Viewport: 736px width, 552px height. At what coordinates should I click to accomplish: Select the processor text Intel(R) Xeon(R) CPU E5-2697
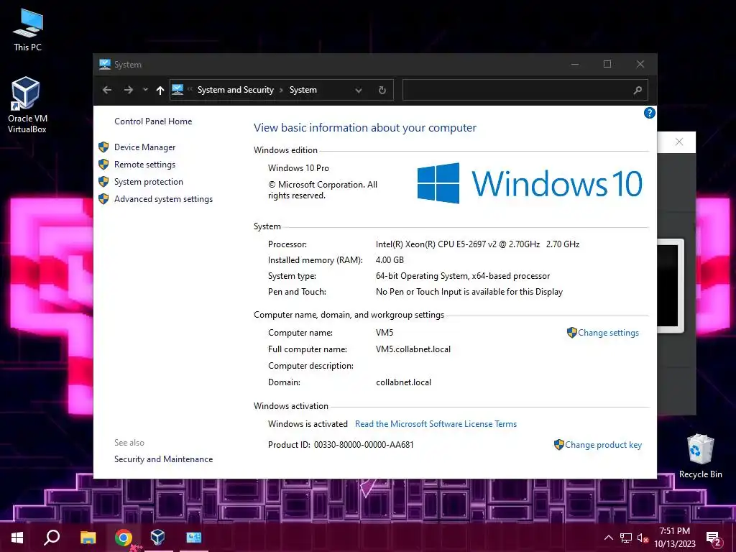pos(431,244)
